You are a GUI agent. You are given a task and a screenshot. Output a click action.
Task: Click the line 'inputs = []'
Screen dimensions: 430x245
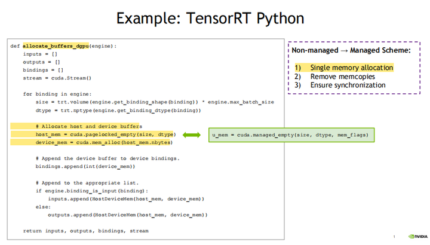point(40,54)
